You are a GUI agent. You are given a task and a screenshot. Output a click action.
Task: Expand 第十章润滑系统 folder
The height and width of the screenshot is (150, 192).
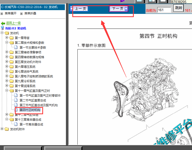click(7, 85)
